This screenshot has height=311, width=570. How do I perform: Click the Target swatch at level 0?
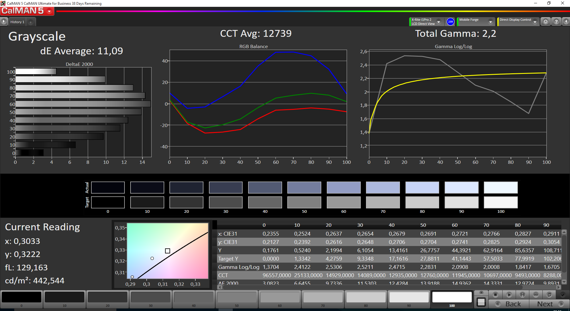(x=108, y=202)
